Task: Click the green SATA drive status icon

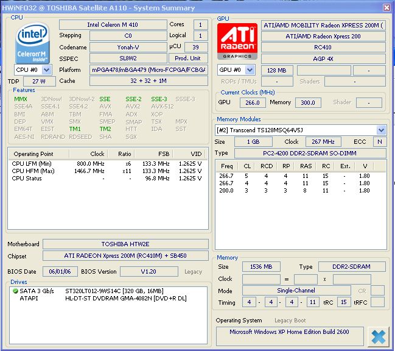Action: (15, 291)
